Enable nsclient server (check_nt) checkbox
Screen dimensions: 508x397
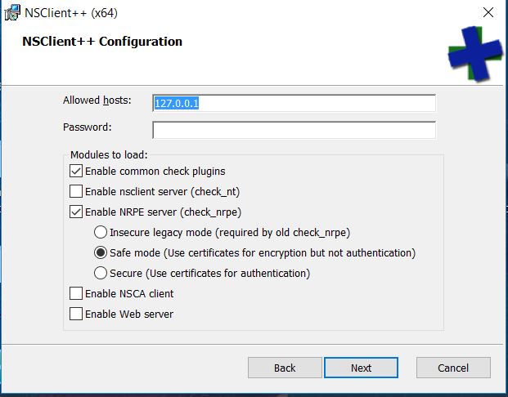pyautogui.click(x=76, y=192)
